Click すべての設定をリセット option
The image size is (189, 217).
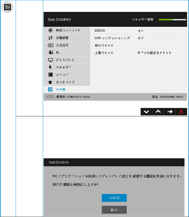[154, 53]
